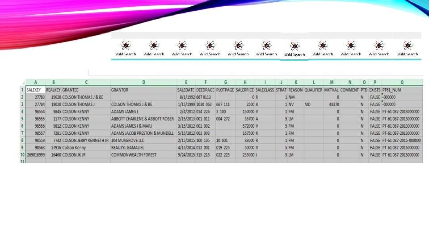
Task: Select the SALECLASS header cell
Action: click(265, 90)
